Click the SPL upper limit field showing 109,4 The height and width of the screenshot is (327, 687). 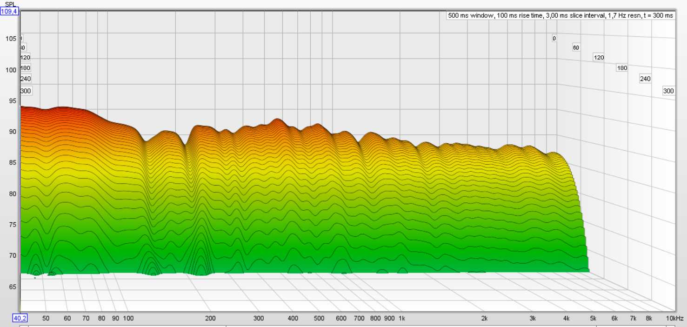(x=9, y=11)
